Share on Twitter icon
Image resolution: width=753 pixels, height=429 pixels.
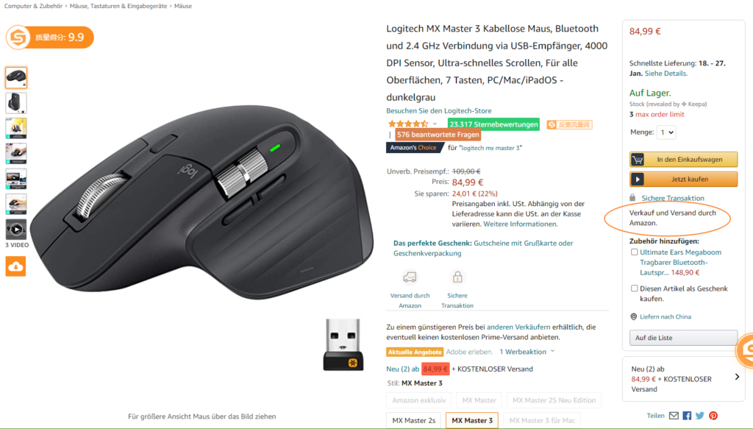pyautogui.click(x=700, y=416)
